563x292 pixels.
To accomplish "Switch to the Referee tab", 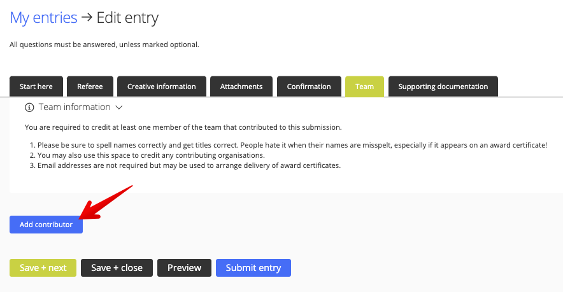I will (x=90, y=87).
